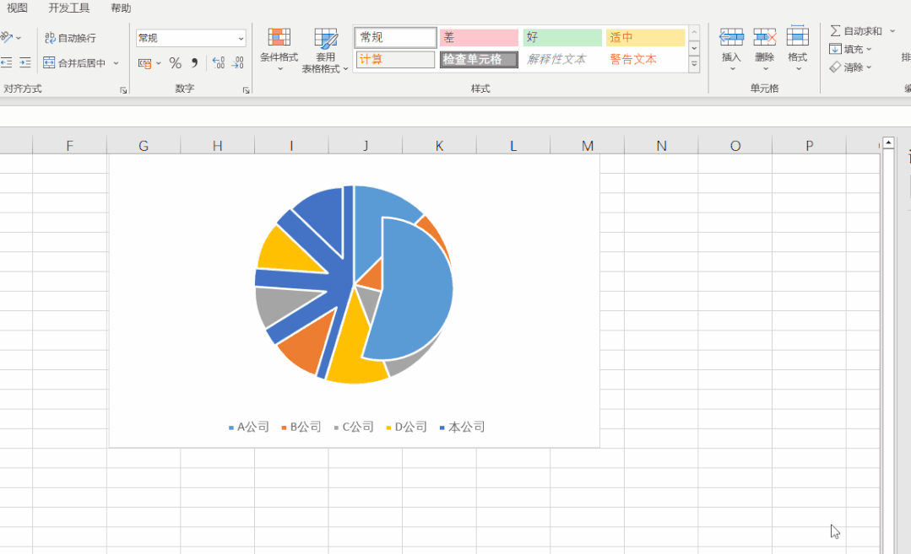Click the accounting number format icon
Image resolution: width=911 pixels, height=554 pixels.
click(x=144, y=62)
